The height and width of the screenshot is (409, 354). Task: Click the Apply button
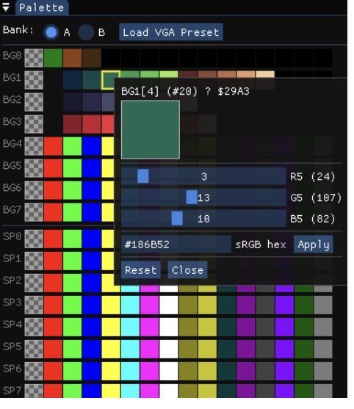(x=314, y=245)
